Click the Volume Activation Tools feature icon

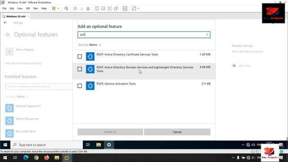point(90,86)
